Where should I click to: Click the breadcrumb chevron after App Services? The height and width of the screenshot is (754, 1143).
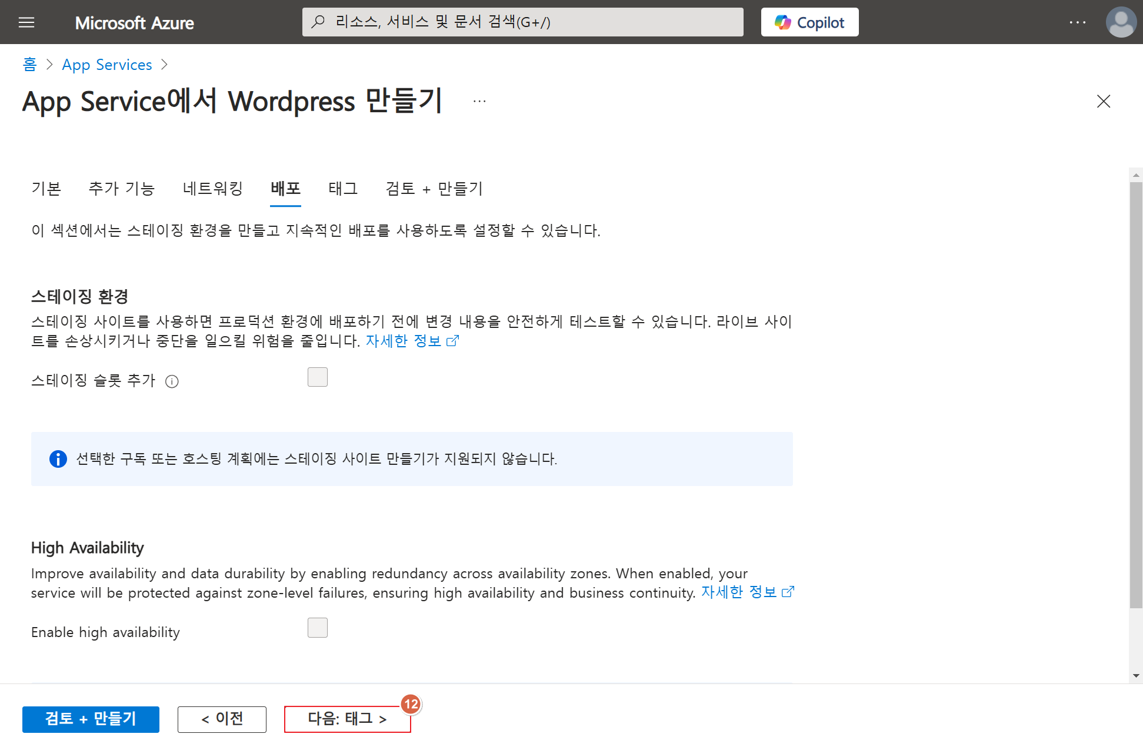coord(165,65)
